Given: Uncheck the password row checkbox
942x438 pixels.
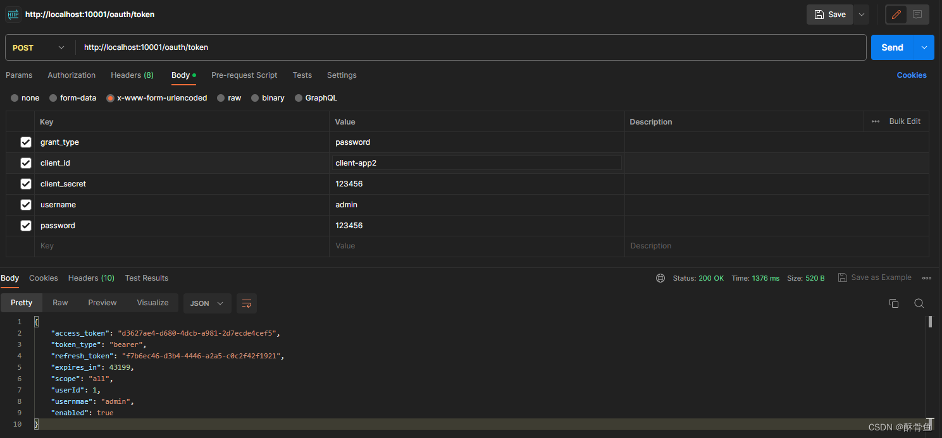Looking at the screenshot, I should click(26, 226).
